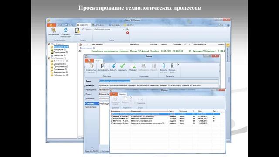The height and width of the screenshot is (157, 279).
Task: Switch to the Заметки tab
Action: (129, 25)
